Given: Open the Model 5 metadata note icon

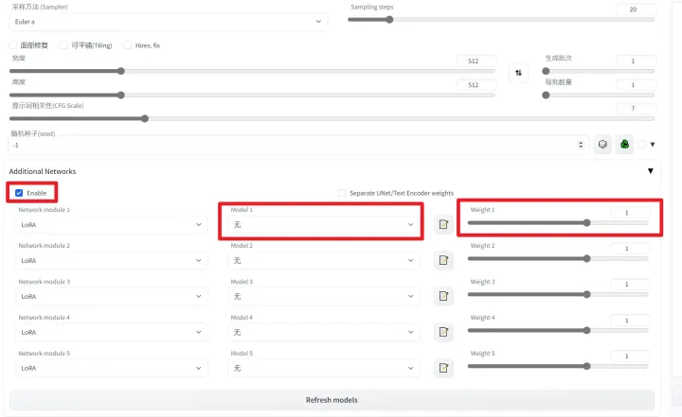Looking at the screenshot, I should (x=443, y=368).
